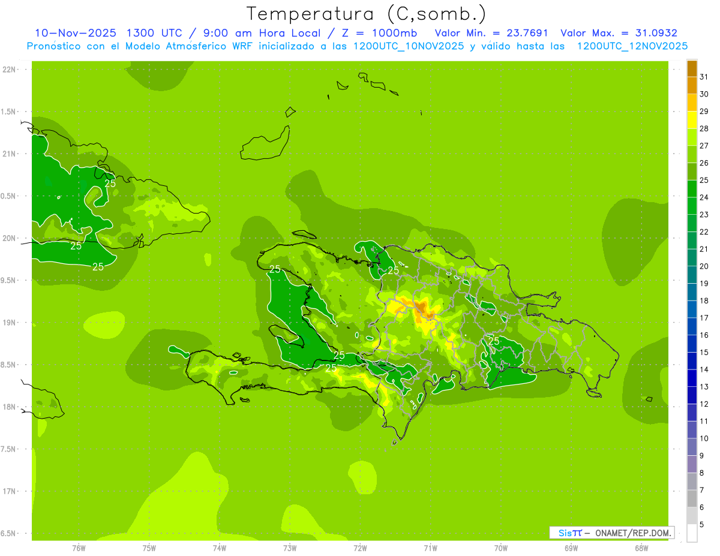
Task: Click the '1200UTC_10NOV2025' initialization time
Action: point(408,46)
